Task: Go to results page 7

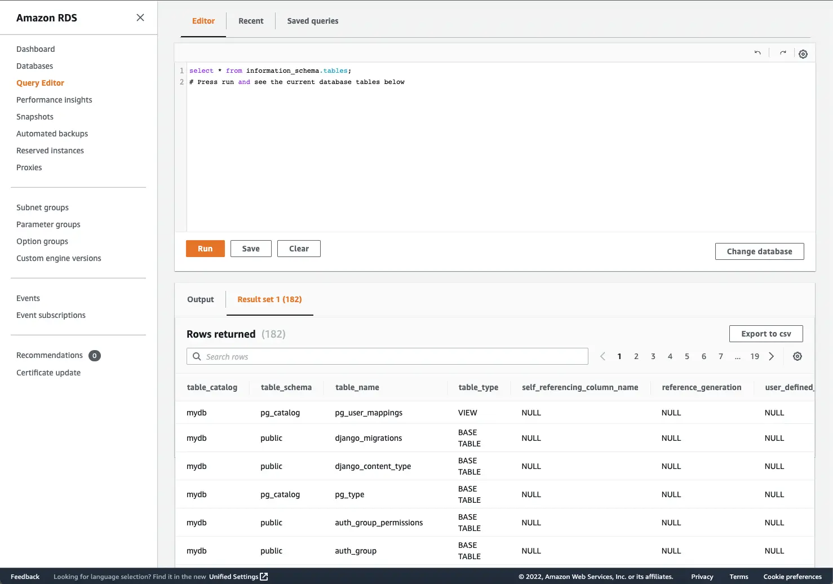Action: [x=721, y=356]
